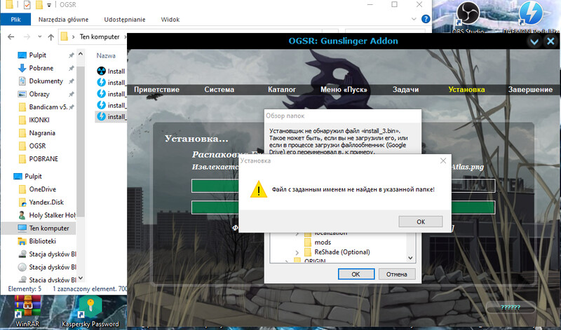Select Ten komputer in the navigation pane
561x330 pixels.
coord(48,228)
